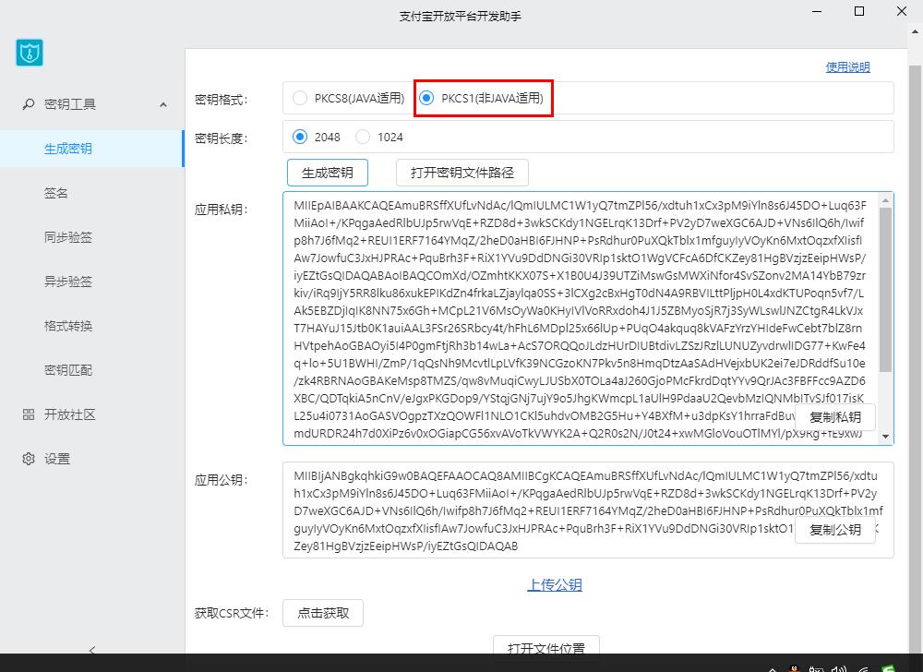Click the 支付宝开放平台开发助手 window title

(x=461, y=16)
